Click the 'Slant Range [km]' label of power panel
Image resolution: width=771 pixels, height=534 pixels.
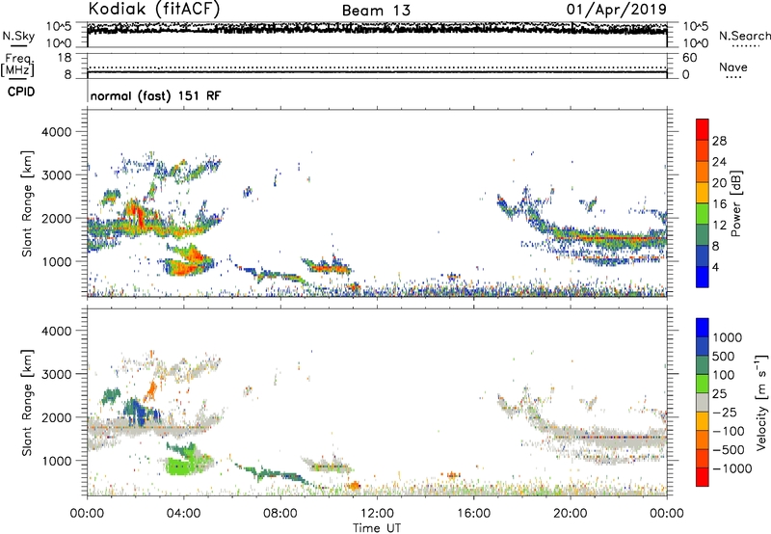27,203
